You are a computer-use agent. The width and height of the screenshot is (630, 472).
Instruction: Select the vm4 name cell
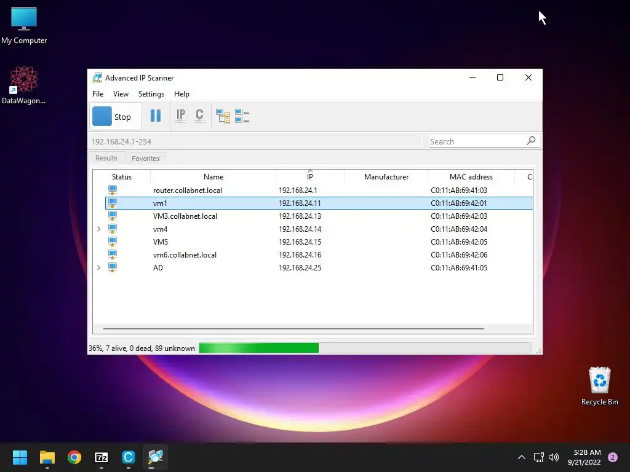160,229
